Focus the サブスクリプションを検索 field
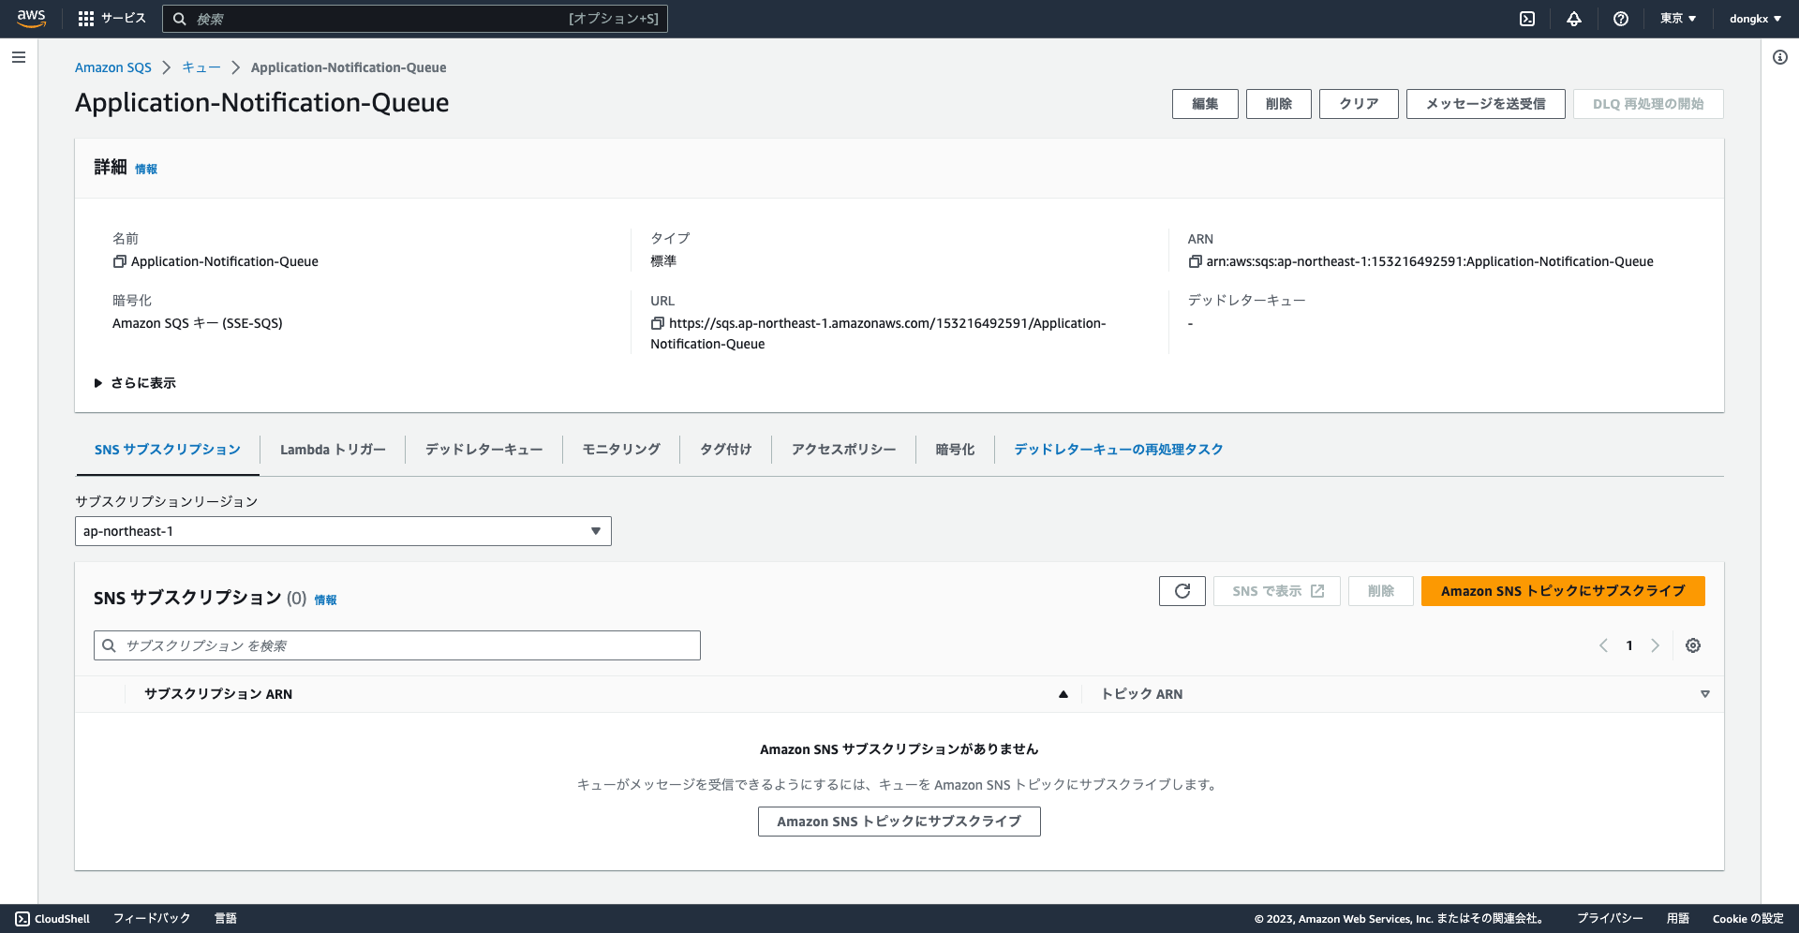The height and width of the screenshot is (933, 1799). coord(397,645)
